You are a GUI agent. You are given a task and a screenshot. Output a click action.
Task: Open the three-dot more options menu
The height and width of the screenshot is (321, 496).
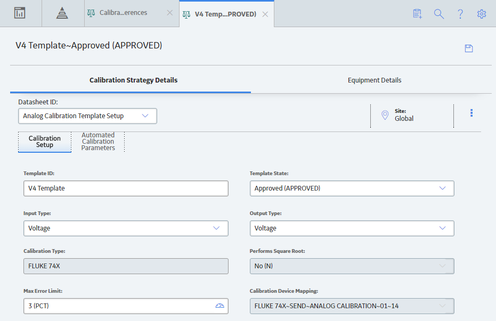click(471, 113)
